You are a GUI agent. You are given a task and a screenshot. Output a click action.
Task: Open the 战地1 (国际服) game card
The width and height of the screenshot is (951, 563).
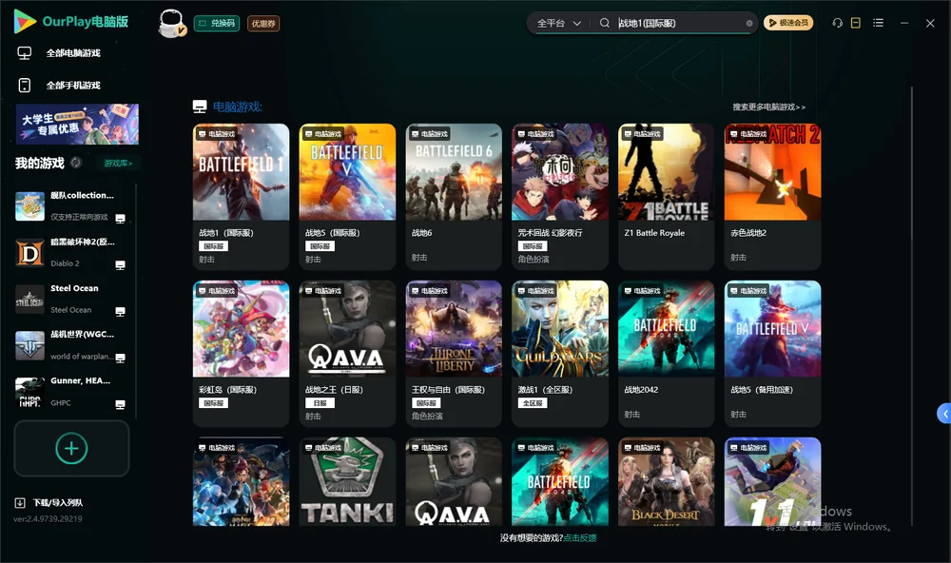pos(241,197)
